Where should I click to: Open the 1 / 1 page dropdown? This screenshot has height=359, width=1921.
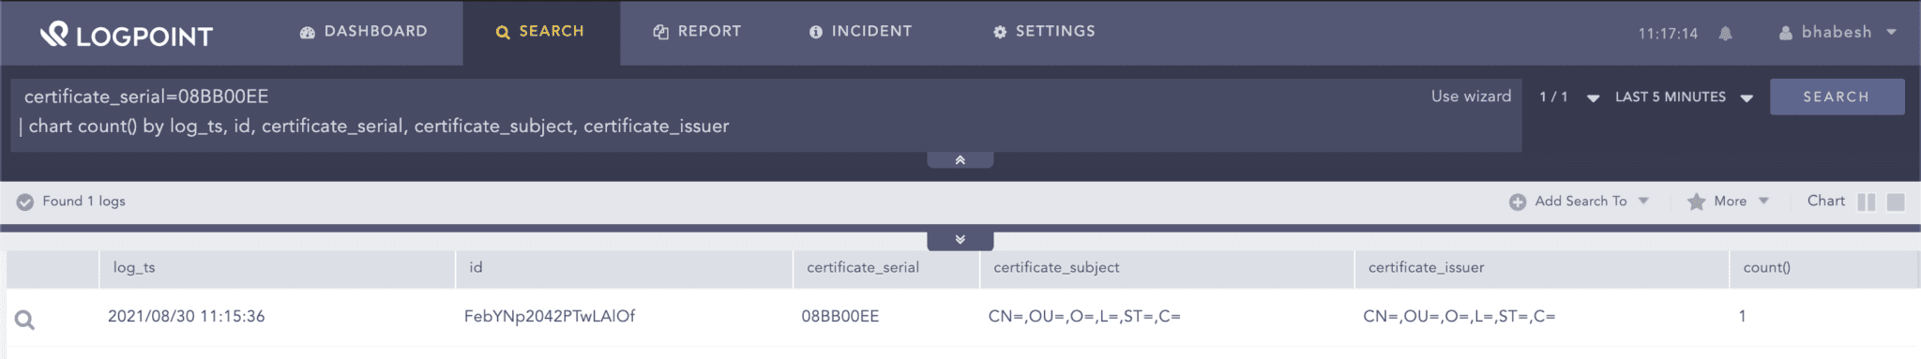[1568, 97]
